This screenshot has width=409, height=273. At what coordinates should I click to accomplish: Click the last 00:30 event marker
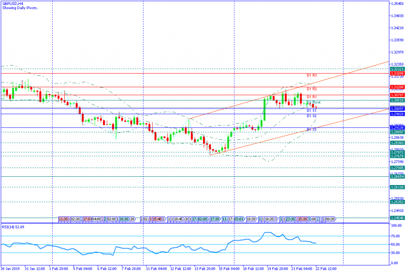click(330, 219)
